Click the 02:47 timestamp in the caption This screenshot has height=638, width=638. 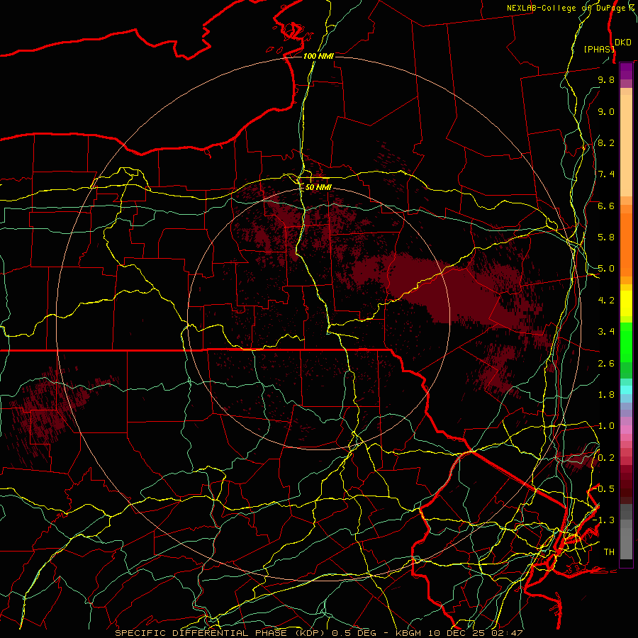(508, 633)
